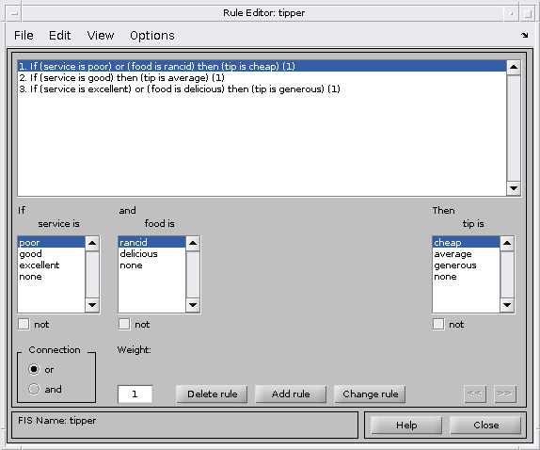Open the Edit menu
The image size is (540, 450).
(x=59, y=36)
